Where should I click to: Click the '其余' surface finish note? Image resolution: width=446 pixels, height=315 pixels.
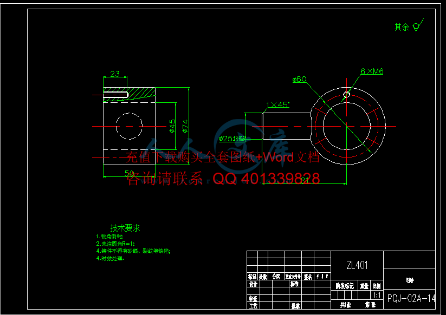point(402,27)
